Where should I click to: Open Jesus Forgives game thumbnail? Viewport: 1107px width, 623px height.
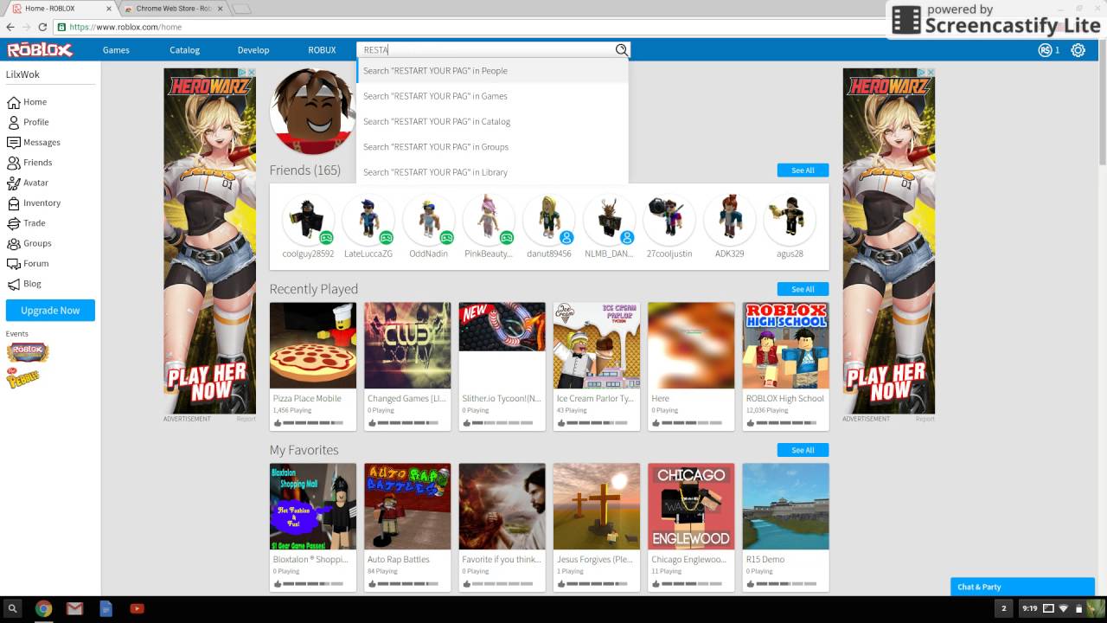[x=597, y=506]
